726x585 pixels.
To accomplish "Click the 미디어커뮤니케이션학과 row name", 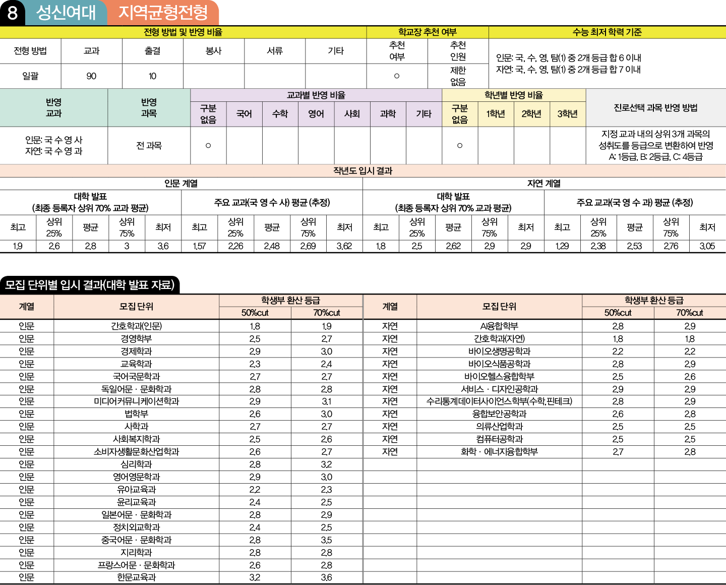I will (x=136, y=401).
